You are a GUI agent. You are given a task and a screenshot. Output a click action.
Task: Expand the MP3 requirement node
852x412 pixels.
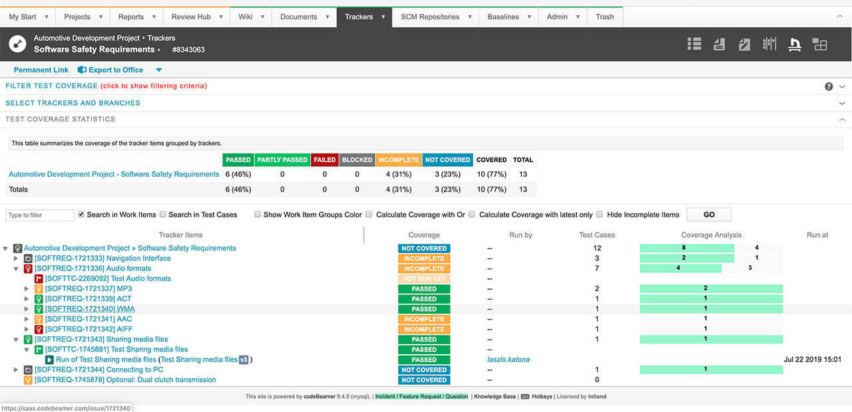click(x=27, y=289)
